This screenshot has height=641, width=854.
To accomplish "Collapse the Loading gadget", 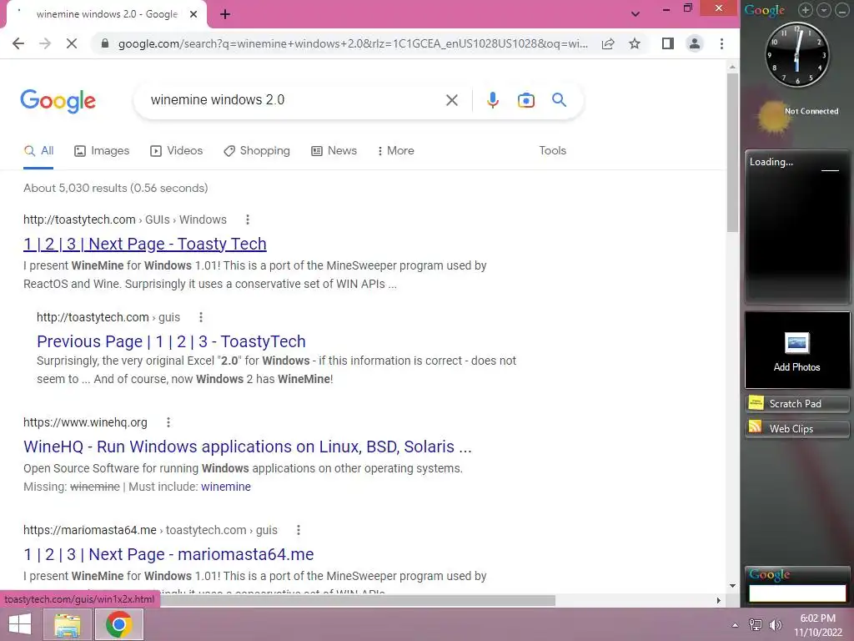I will click(x=830, y=170).
